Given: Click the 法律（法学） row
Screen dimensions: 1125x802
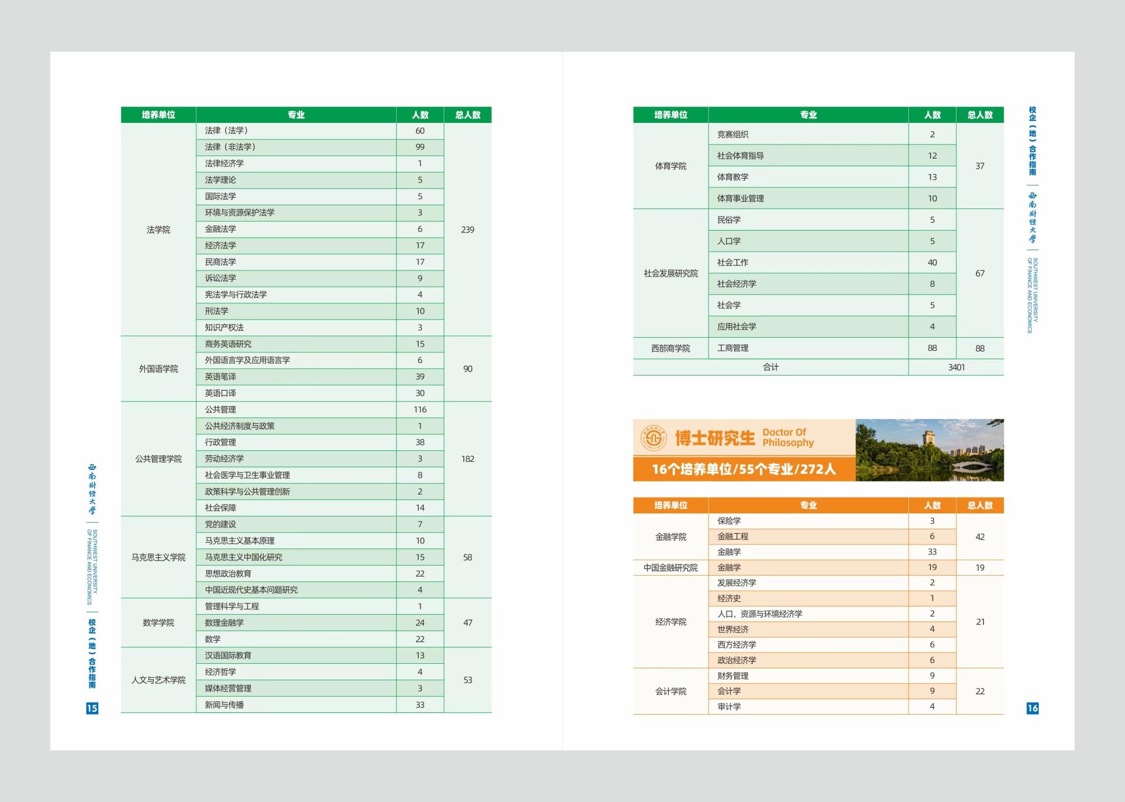Looking at the screenshot, I should [x=320, y=131].
